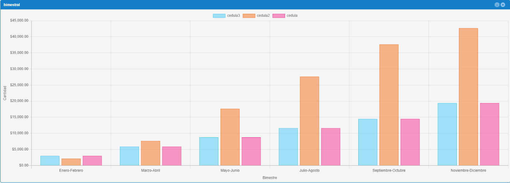510x183 pixels.
Task: Collapse the bimestral panel
Action: [503, 5]
